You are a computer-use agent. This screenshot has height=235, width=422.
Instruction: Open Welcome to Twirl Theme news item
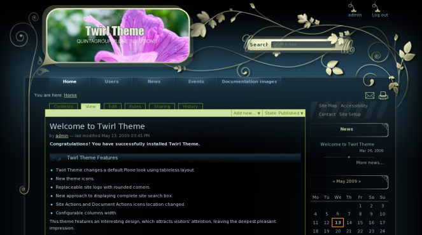tap(347, 144)
